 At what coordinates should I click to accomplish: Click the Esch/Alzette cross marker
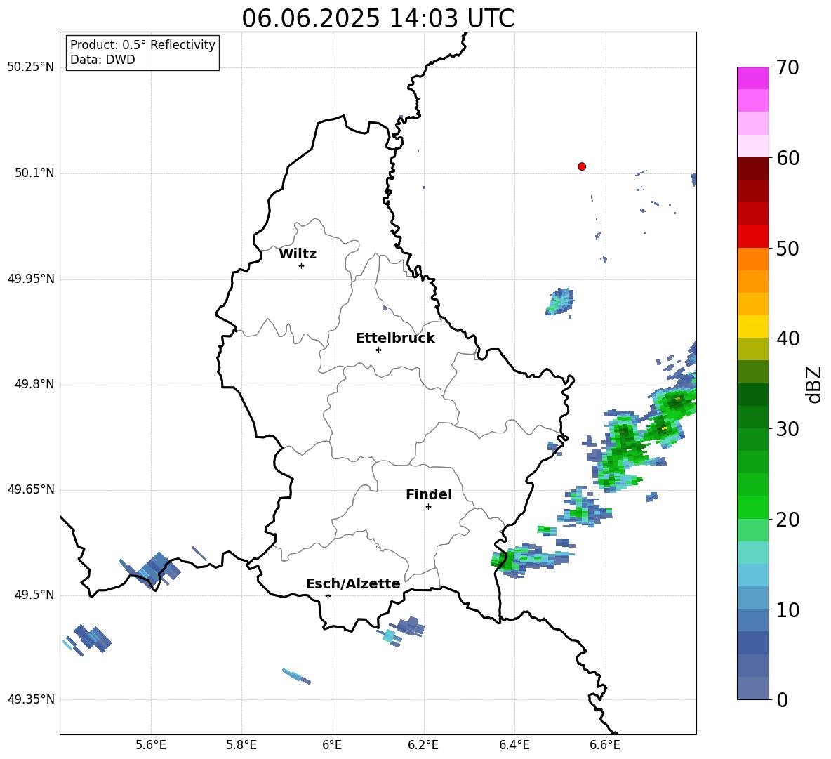328,595
